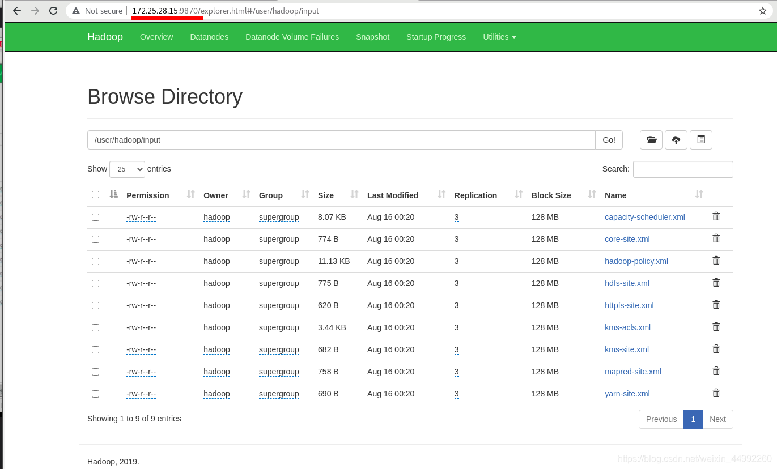777x469 pixels.
Task: Click the browser address bar URL
Action: tap(227, 11)
